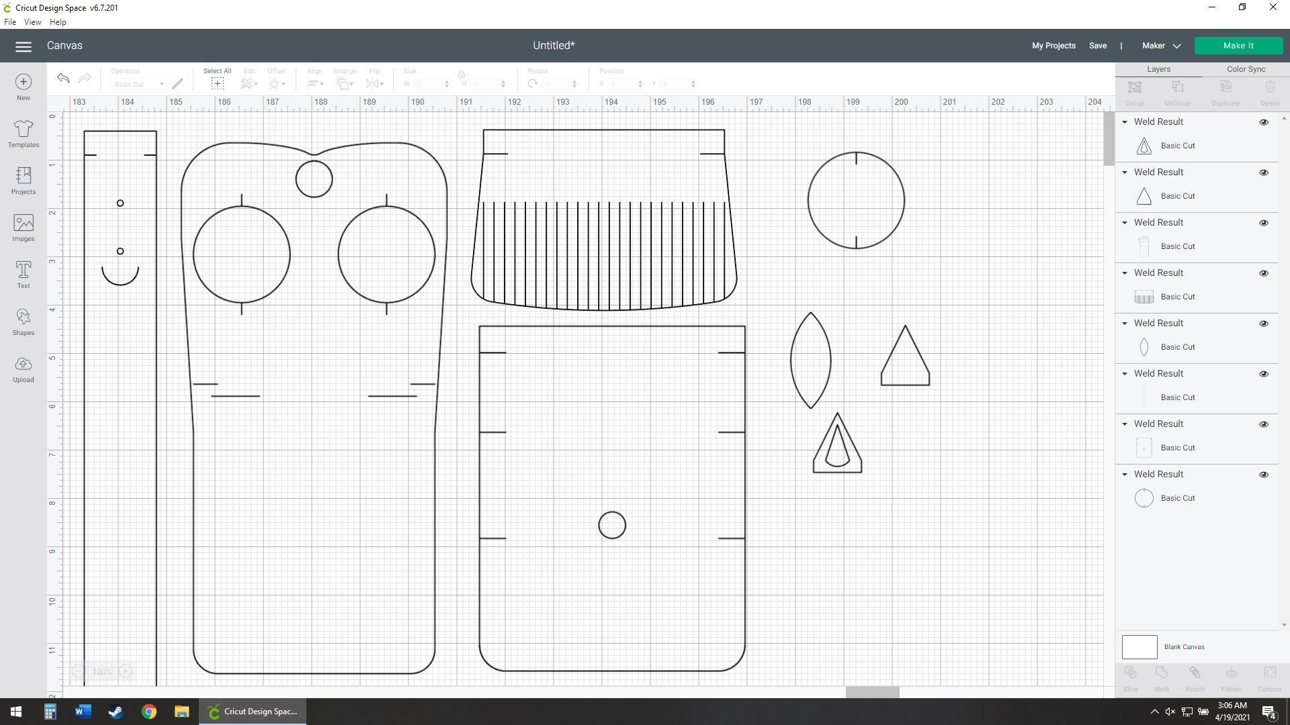Viewport: 1290px width, 725px height.
Task: Toggle visibility of the last Weld Result layer
Action: coord(1264,474)
